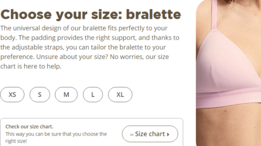Open the Size chart button

click(x=150, y=134)
